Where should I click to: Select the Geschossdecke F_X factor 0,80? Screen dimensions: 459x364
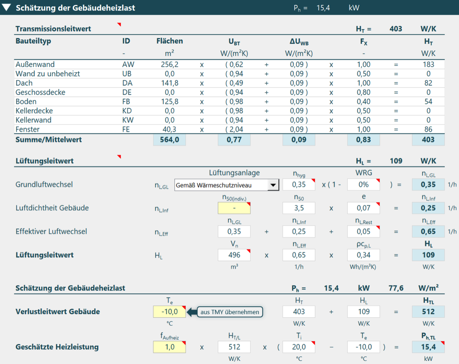click(x=363, y=92)
